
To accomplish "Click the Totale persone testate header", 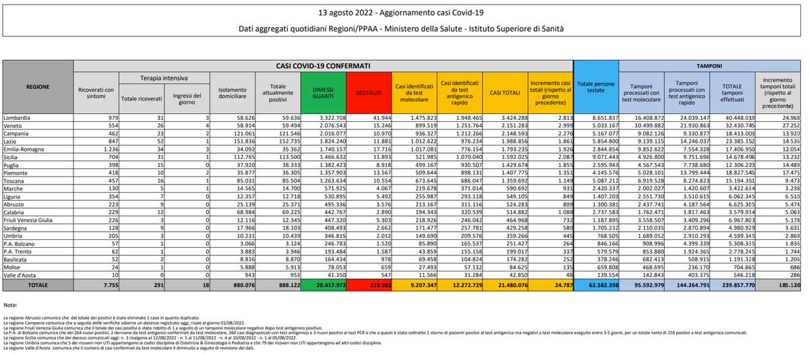I will tap(596, 87).
